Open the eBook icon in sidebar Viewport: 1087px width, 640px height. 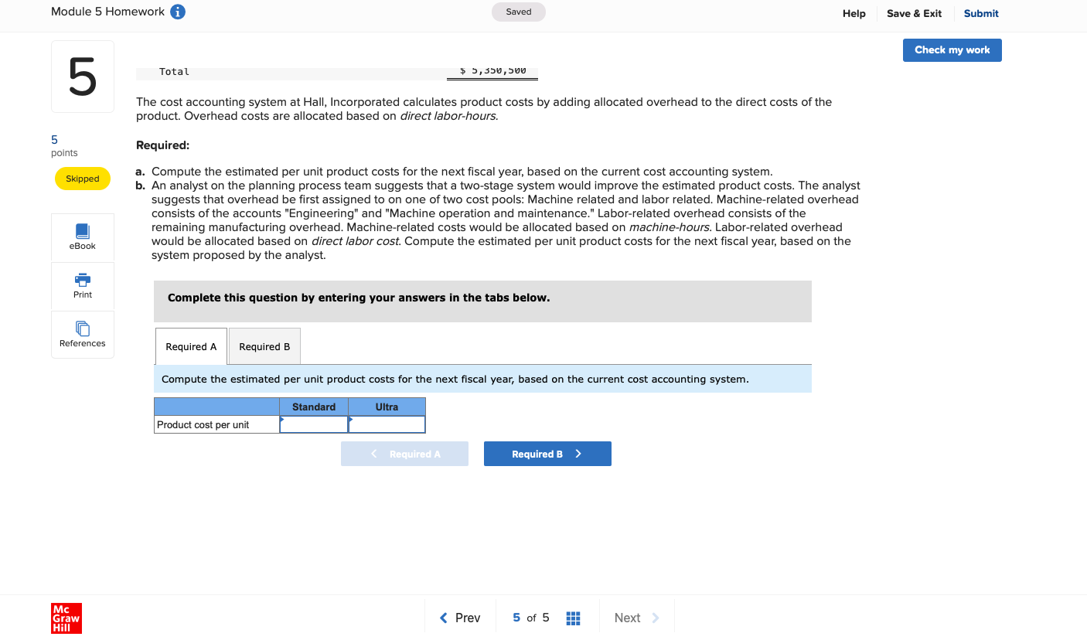tap(83, 237)
